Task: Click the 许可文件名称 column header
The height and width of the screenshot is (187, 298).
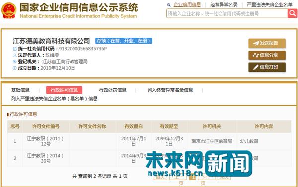Action: 92,126
